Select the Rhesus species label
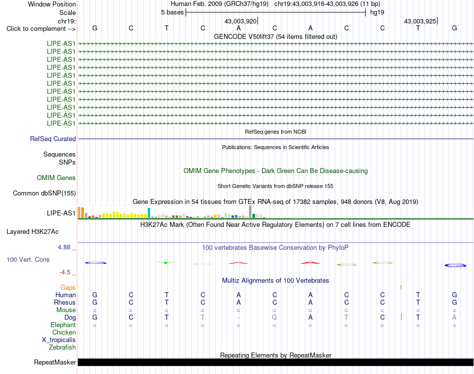This screenshot has width=474, height=374. (65, 303)
